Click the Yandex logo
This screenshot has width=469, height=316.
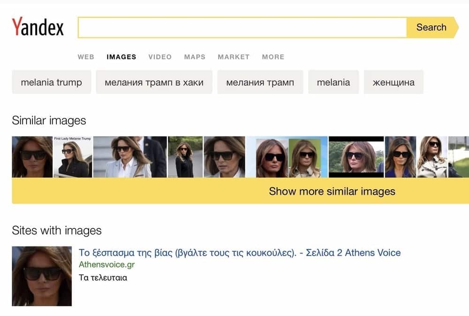[38, 27]
